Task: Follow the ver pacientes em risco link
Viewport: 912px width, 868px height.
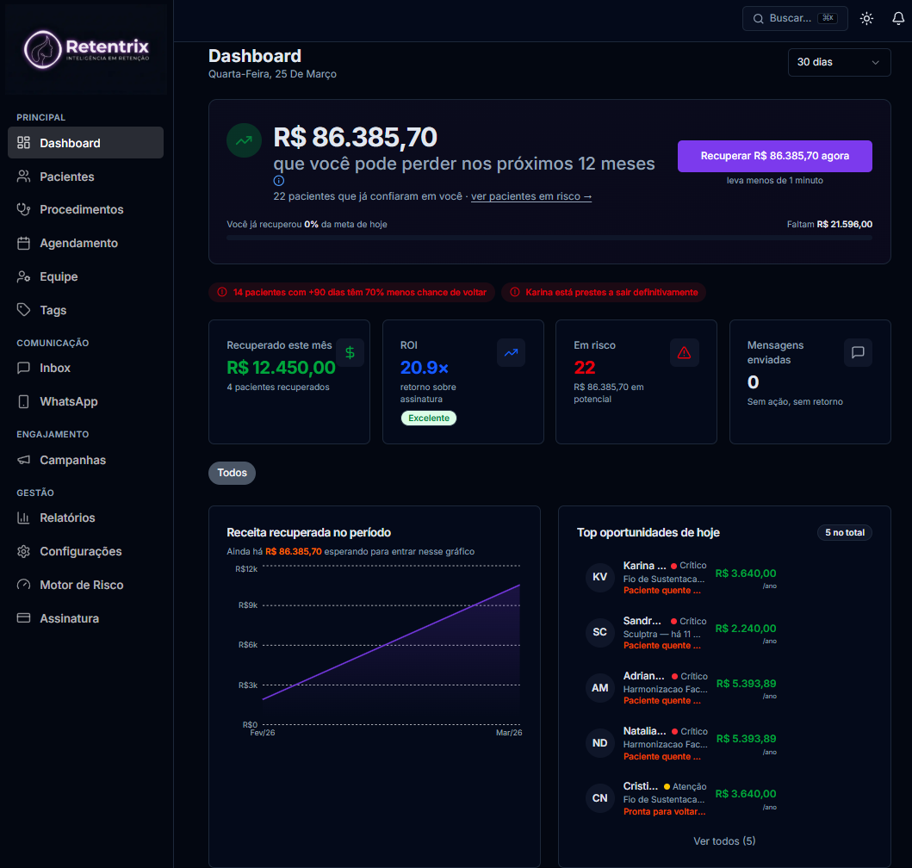Action: (530, 196)
